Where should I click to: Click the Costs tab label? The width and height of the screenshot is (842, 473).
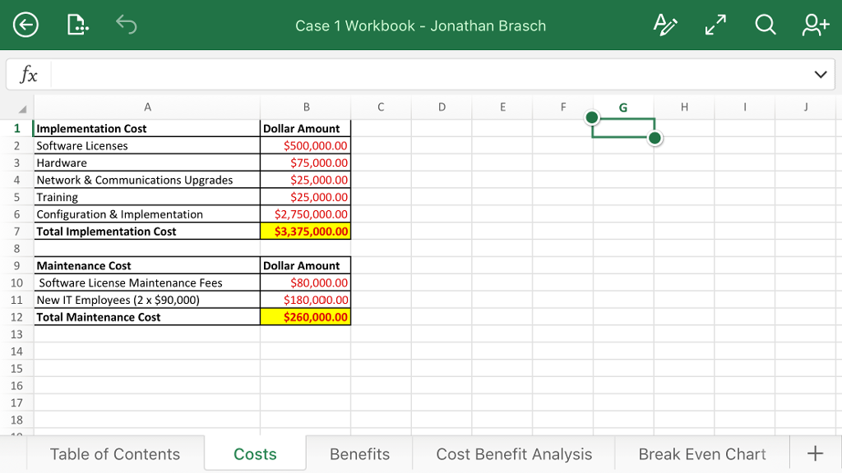coord(255,453)
